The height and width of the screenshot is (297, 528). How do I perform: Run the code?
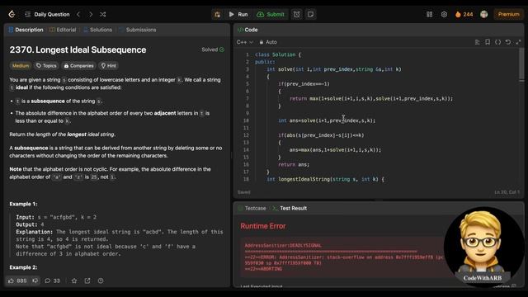click(x=238, y=14)
